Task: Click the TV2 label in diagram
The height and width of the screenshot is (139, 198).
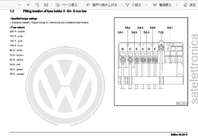Action: (x=161, y=33)
